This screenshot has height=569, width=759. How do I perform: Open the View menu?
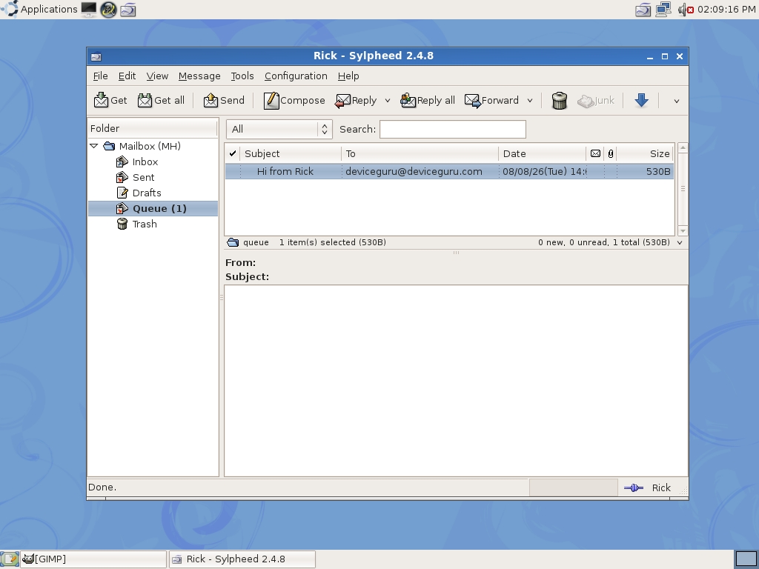(157, 76)
